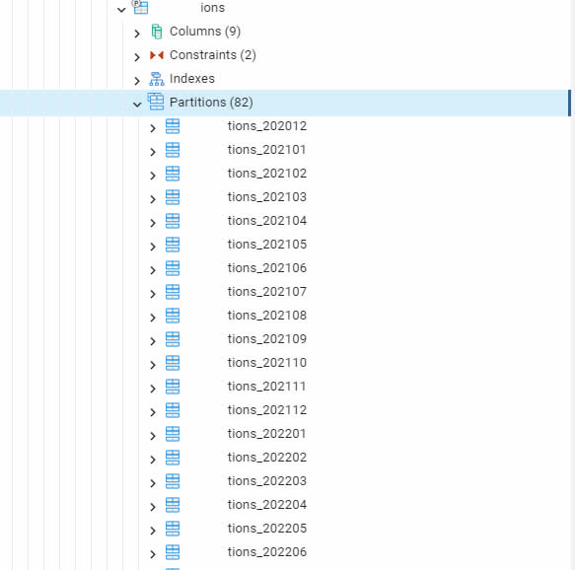This screenshot has height=570, width=575.
Task: Expand partition tions_202012
Action: coord(153,128)
